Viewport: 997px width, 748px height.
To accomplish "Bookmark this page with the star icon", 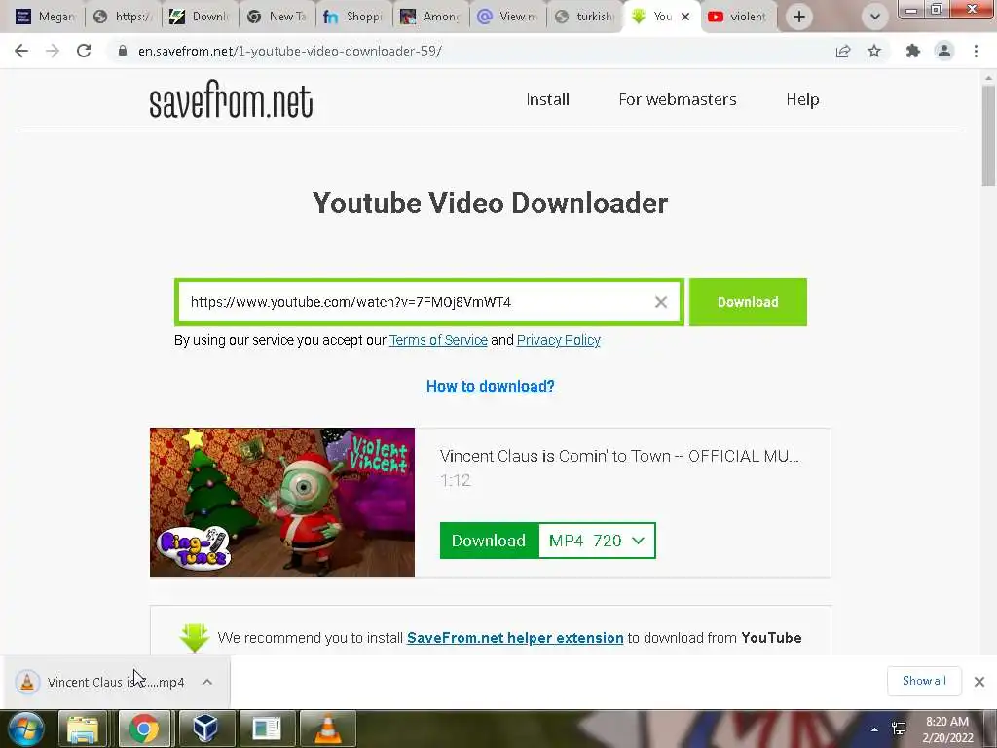I will click(874, 51).
